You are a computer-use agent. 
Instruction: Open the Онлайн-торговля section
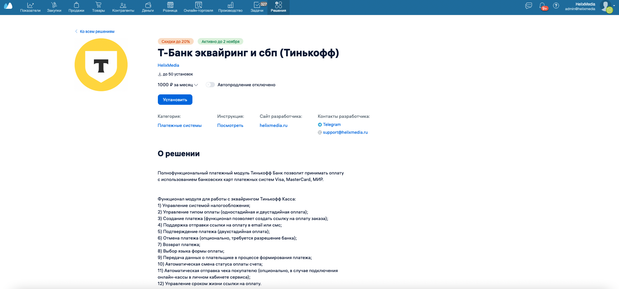click(198, 7)
